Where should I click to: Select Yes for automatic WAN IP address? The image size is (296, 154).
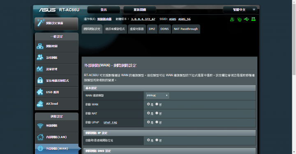pos(148,140)
